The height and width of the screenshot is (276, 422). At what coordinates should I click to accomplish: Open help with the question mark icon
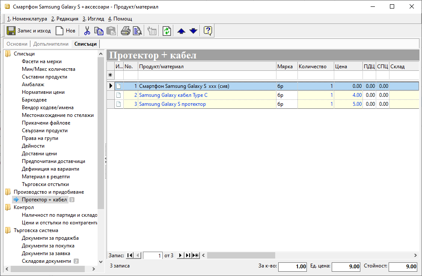(208, 31)
